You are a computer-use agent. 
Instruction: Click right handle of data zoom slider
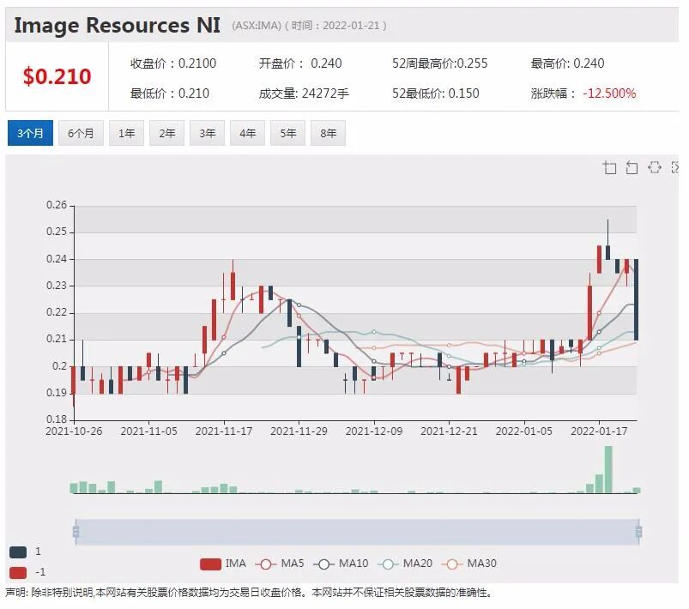(x=638, y=532)
